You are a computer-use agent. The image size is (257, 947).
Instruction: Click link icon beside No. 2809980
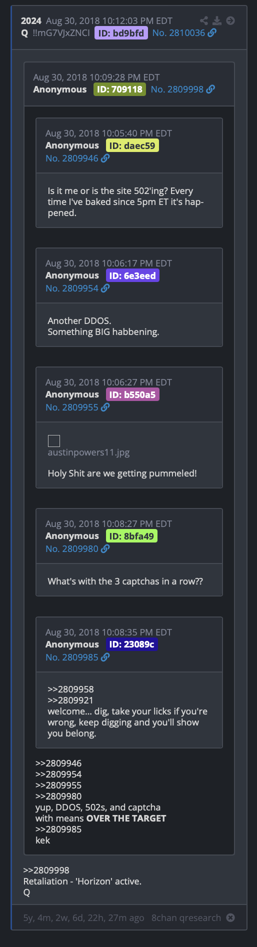[105, 548]
